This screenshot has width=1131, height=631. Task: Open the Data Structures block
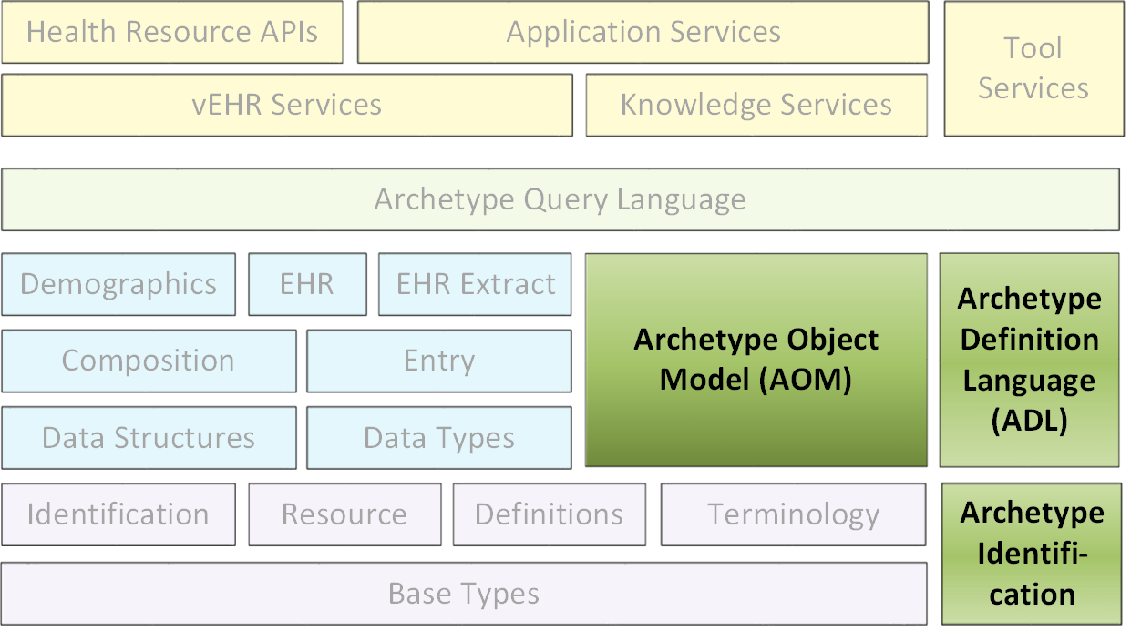click(149, 437)
